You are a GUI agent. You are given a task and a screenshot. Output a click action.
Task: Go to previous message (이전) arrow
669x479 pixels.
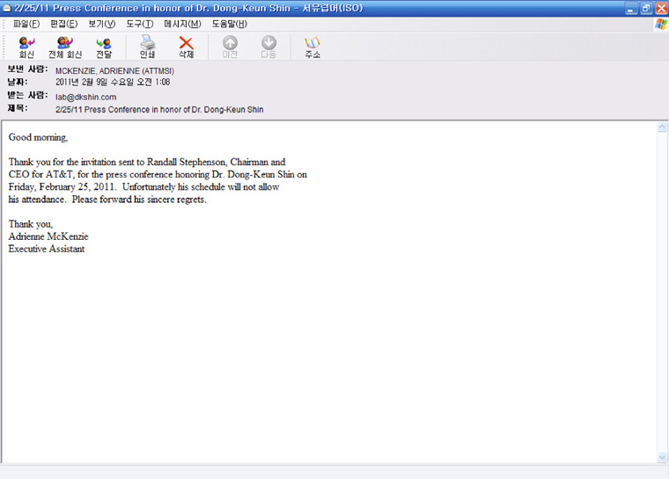tap(230, 47)
